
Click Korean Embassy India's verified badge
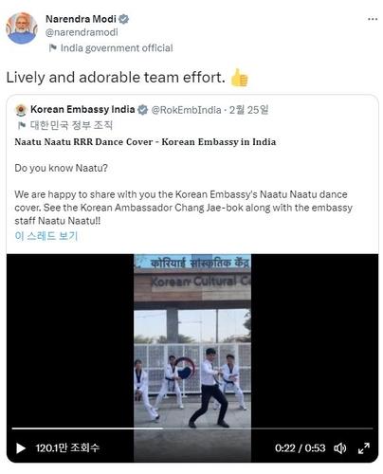(x=143, y=110)
